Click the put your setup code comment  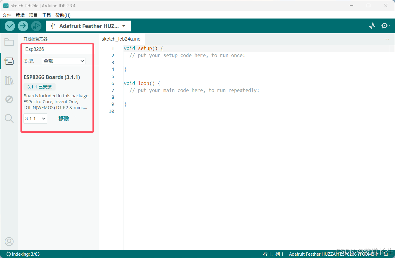point(187,55)
